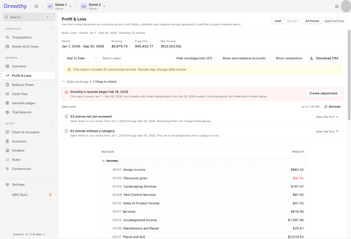The image size is (351, 239).
Task: Open the Trial Balance report
Action: pos(29,112)
